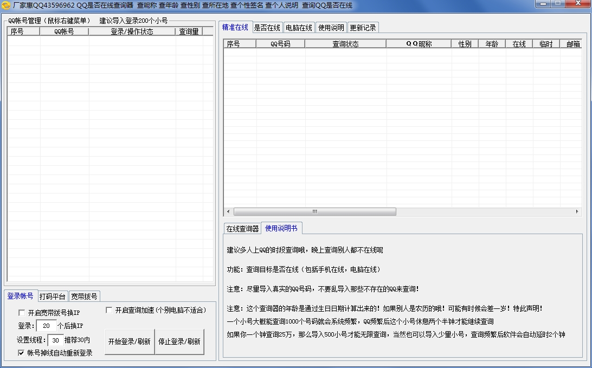Switch to the 是否在线 tab
Viewport: 592px width, 368px height.
pos(267,28)
